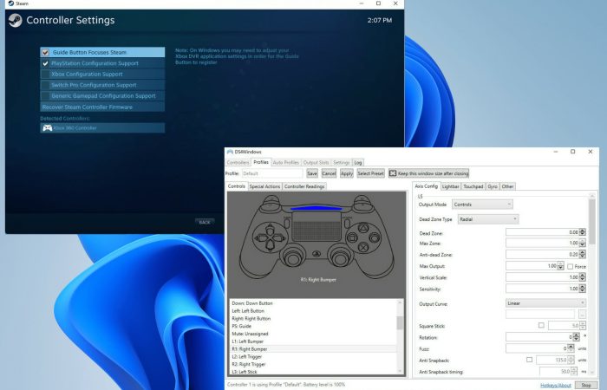Click the Anti-dead Zone spinner arrows
This screenshot has width=607, height=390.
click(x=582, y=254)
